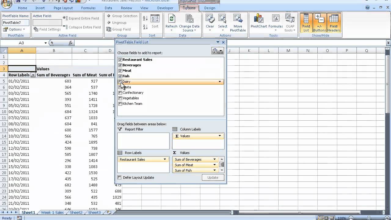
Task: Open Restaurant Sales row label dropdown
Action: pyautogui.click(x=165, y=159)
